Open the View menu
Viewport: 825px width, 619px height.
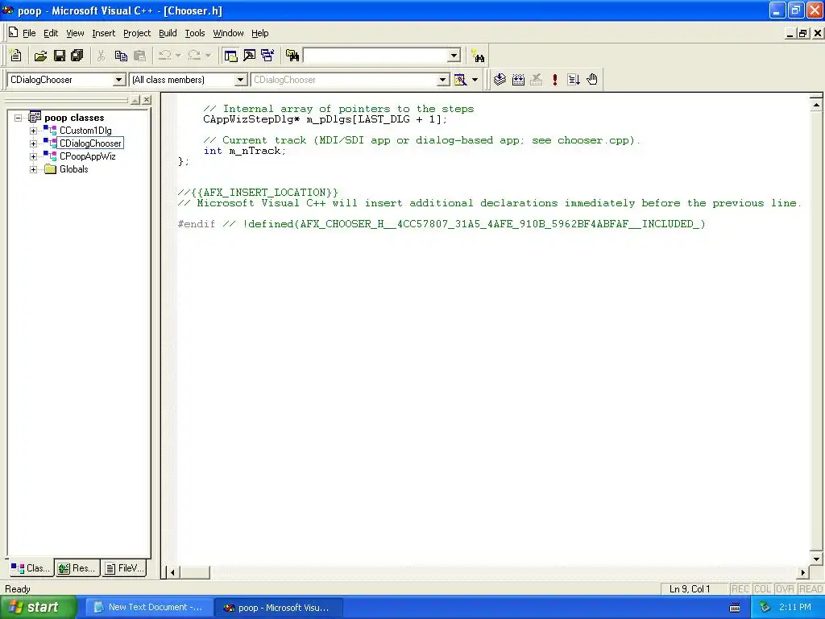(x=75, y=33)
